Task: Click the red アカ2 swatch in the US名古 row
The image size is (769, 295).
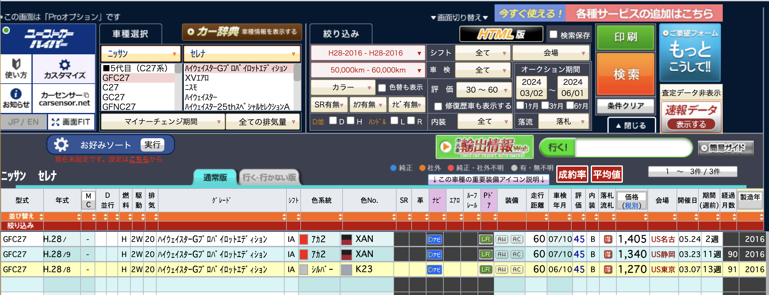Action: click(x=304, y=239)
